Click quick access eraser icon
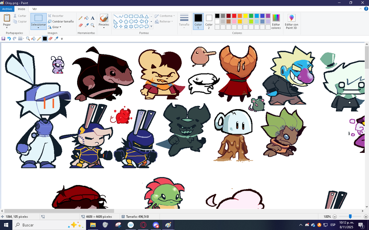Viewport: 369px width, 230px height. point(50,39)
